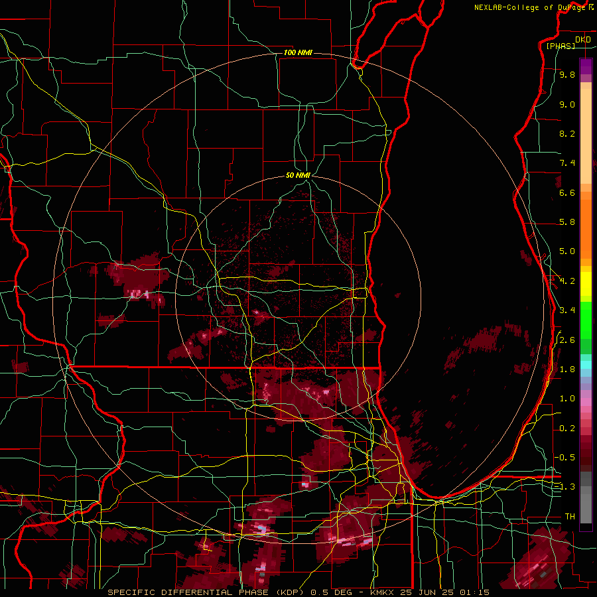Pick the pink segment of the color bar
Screen dimensions: 597x597
(x=586, y=402)
